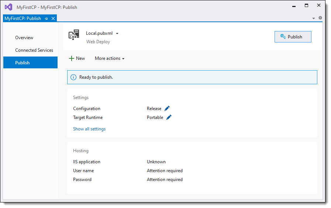Edit the Target Runtime Portable pencil
Image resolution: width=331 pixels, height=208 pixels.
click(169, 117)
